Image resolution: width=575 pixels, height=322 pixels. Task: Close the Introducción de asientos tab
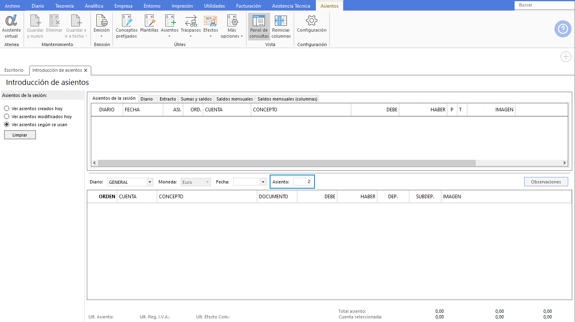(x=86, y=70)
